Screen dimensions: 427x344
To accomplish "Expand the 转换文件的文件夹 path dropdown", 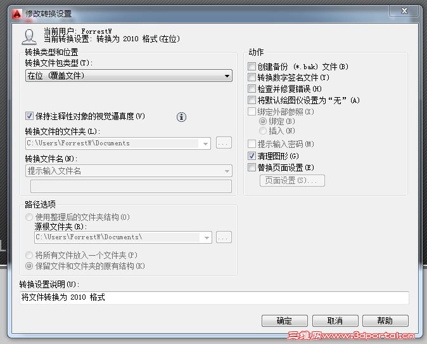I will [206, 143].
